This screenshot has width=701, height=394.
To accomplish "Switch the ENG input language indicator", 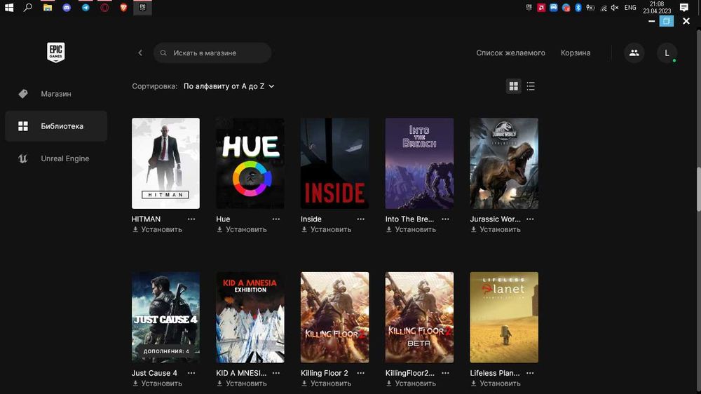I will point(630,8).
